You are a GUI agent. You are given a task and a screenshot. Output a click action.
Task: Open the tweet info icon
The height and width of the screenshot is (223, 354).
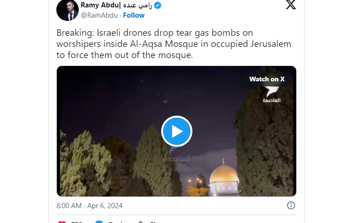[291, 205]
